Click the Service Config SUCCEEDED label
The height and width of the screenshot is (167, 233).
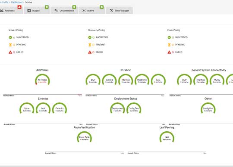[22, 37]
